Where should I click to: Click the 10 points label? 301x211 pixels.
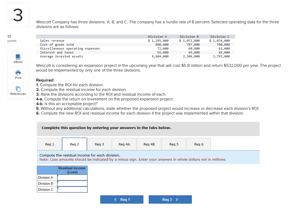pyautogui.click(x=12, y=39)
